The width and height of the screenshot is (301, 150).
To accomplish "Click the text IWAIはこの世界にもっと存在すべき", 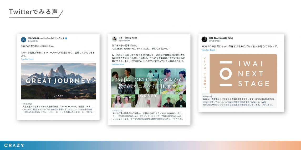I will pyautogui.click(x=240, y=46).
